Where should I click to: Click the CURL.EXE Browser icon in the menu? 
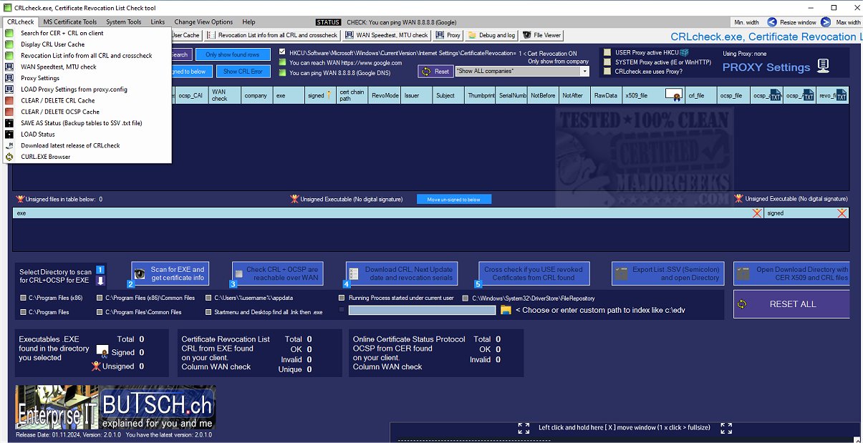[9, 157]
